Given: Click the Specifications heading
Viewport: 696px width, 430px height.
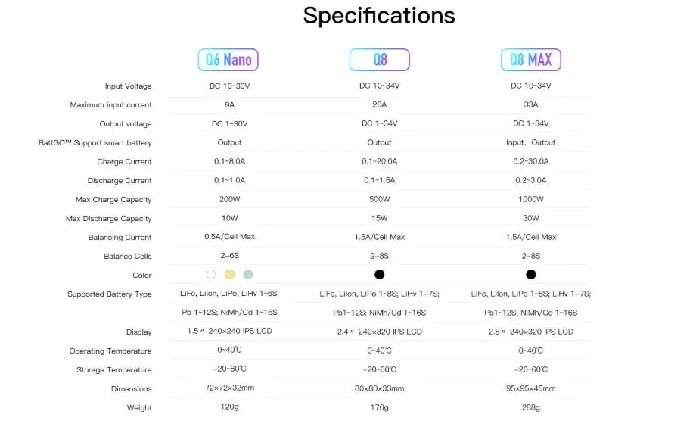Looking at the screenshot, I should click(x=379, y=16).
